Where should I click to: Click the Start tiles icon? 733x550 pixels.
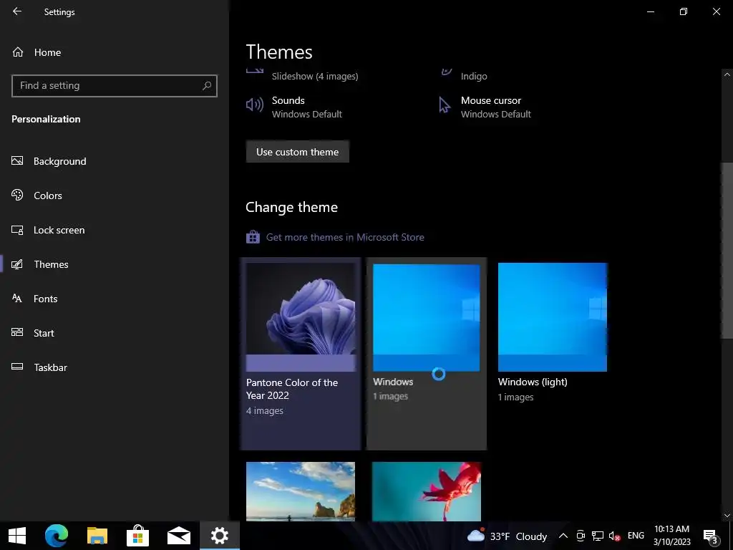[x=17, y=332]
